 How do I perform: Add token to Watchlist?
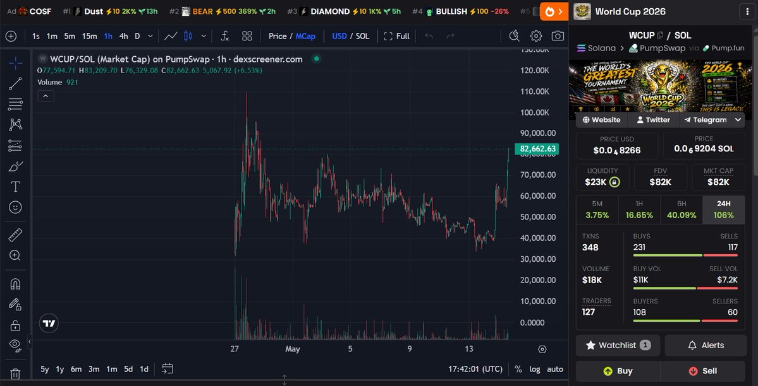click(x=618, y=346)
